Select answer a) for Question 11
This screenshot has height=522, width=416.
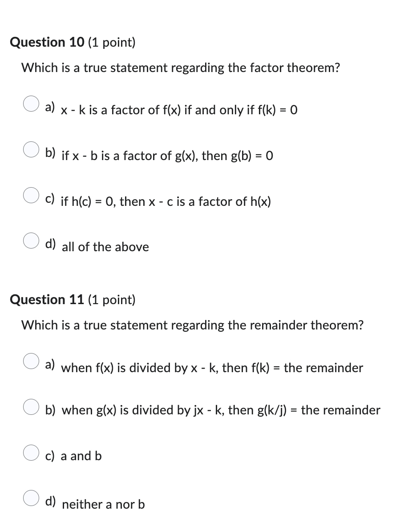[x=31, y=362]
